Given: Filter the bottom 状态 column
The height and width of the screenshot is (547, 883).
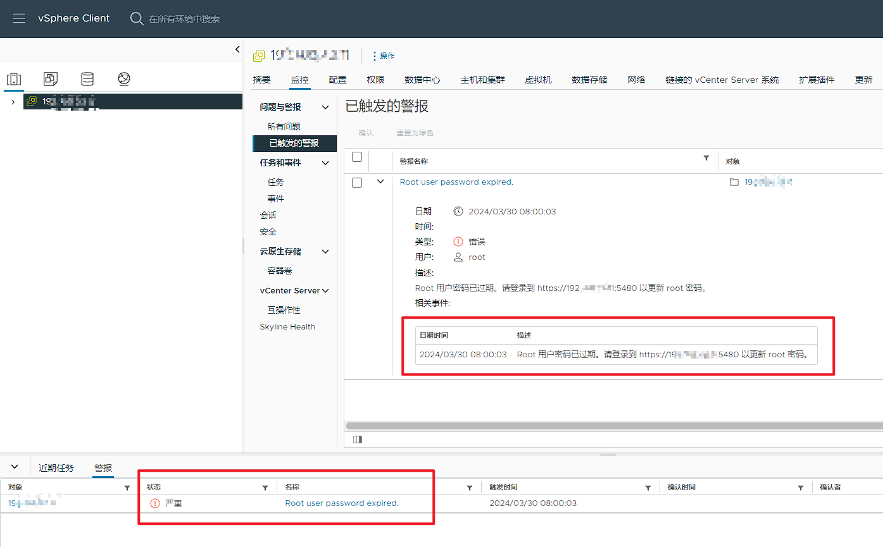Looking at the screenshot, I should pyautogui.click(x=265, y=488).
